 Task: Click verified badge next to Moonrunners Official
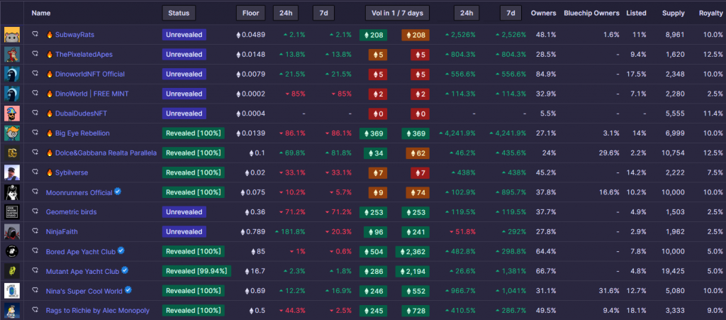[118, 192]
